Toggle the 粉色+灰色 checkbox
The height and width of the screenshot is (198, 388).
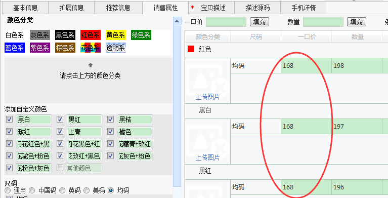coord(10,168)
